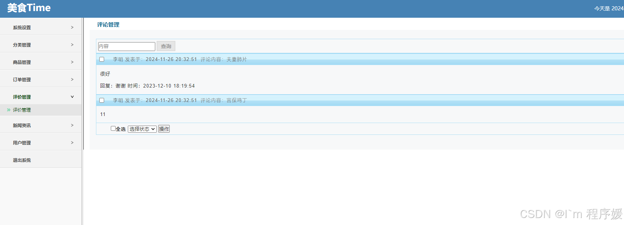Expand the 系统设置 arrow icon
The height and width of the screenshot is (225, 624).
coord(72,27)
